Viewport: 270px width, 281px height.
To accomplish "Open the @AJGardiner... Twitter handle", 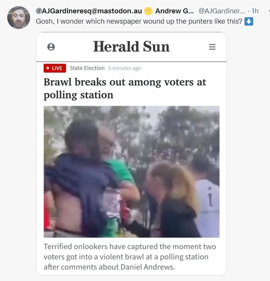I will (x=222, y=11).
